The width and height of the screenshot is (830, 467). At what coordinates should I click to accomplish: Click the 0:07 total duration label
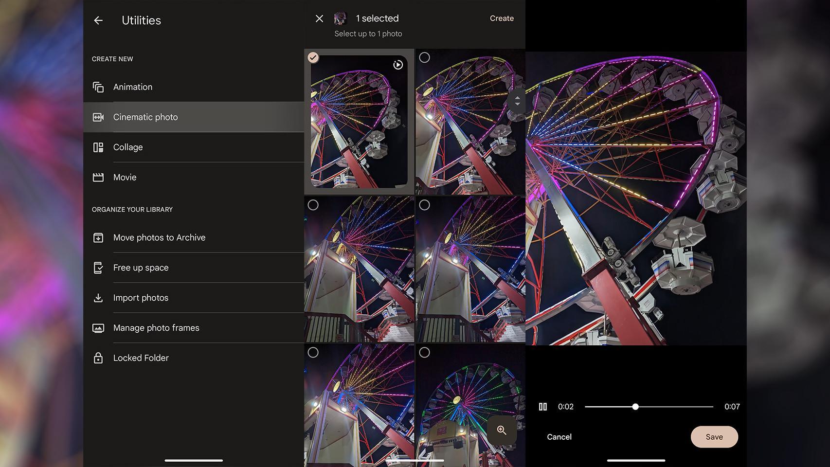(732, 407)
